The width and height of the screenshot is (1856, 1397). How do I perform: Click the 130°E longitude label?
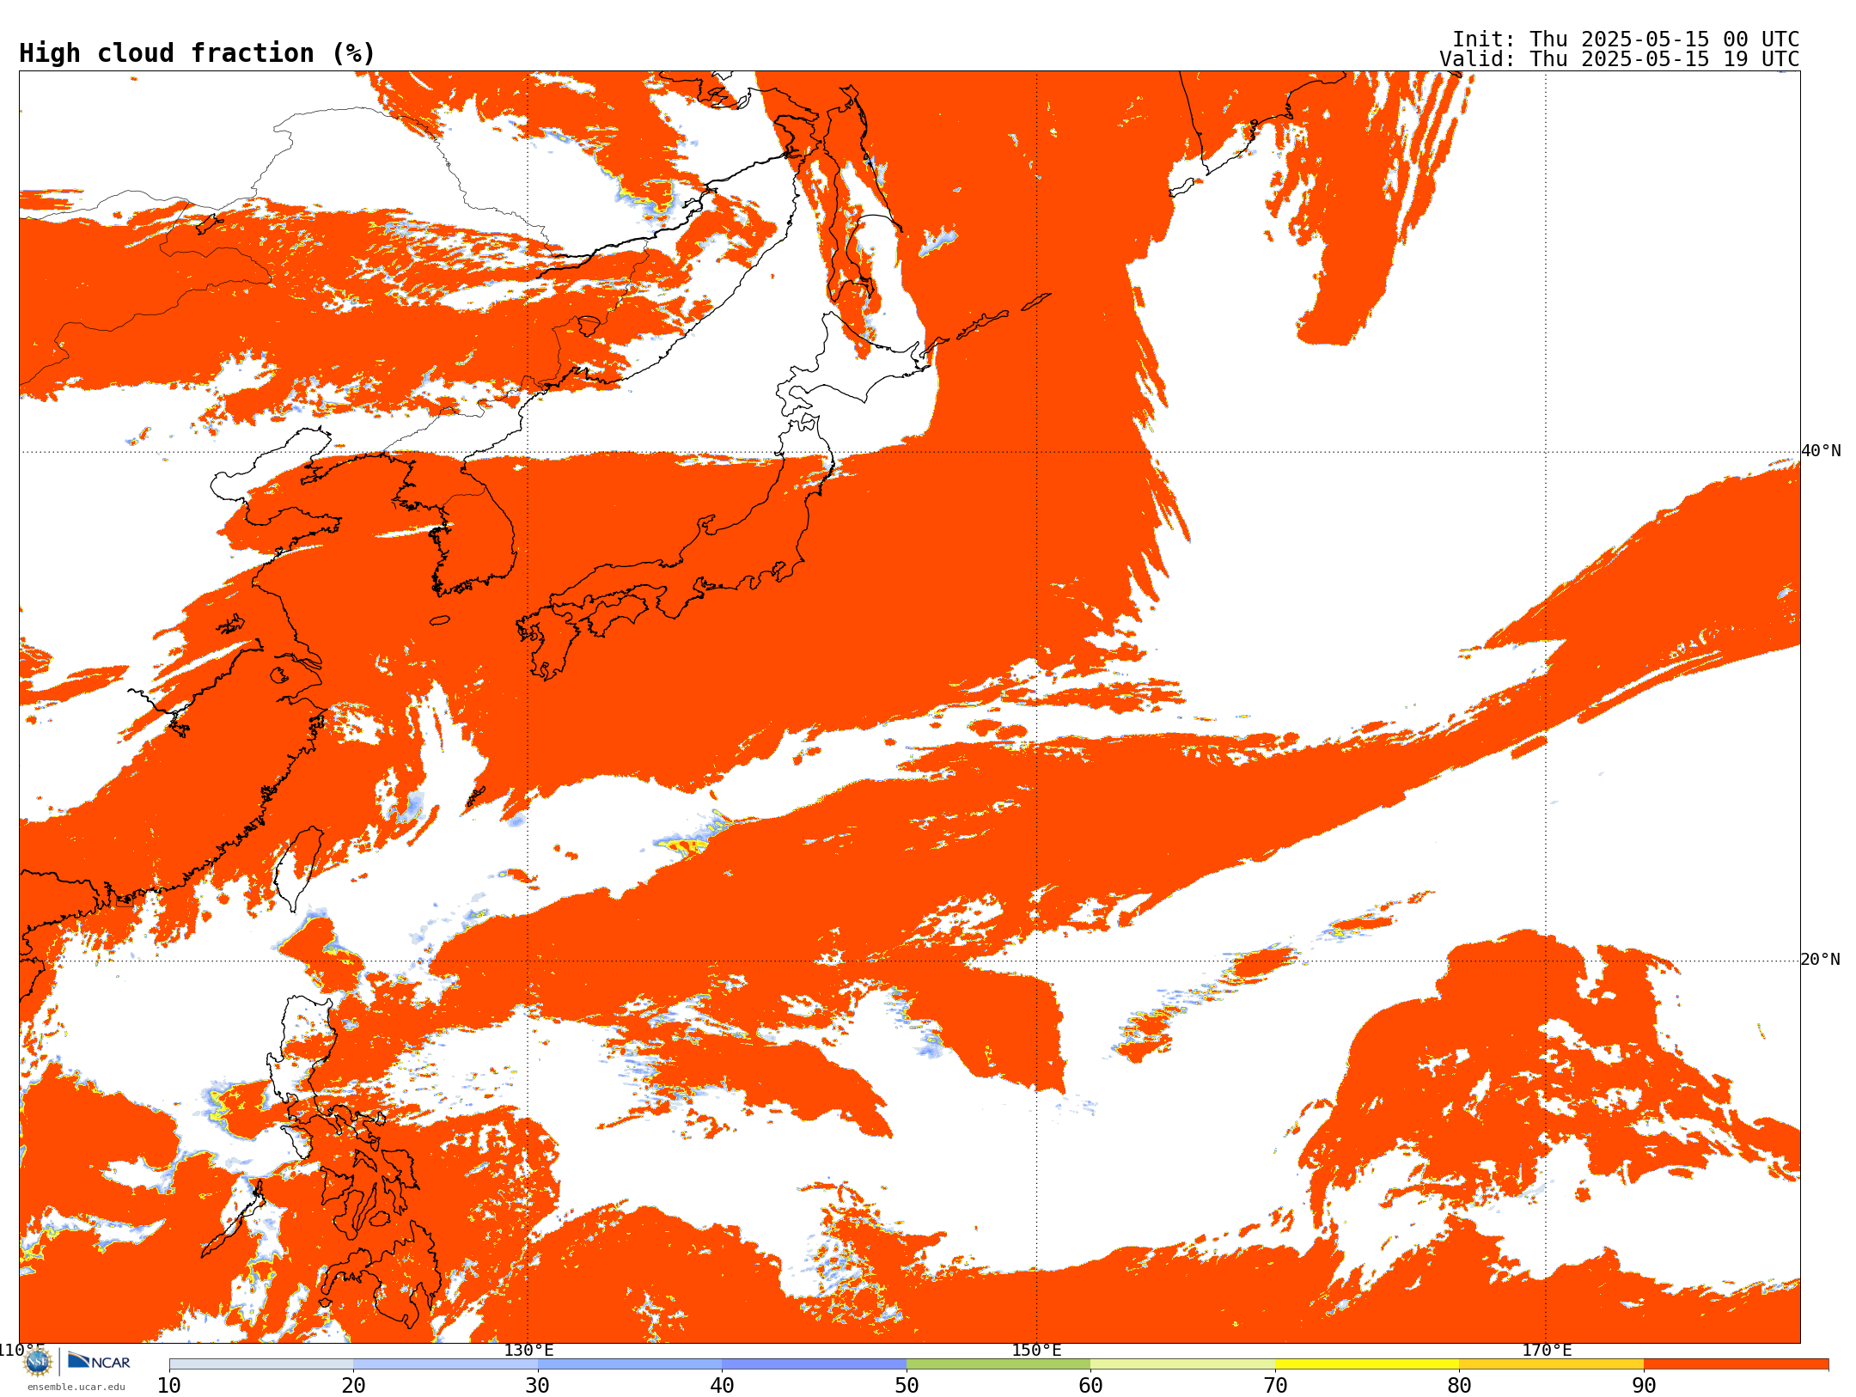click(x=528, y=1351)
